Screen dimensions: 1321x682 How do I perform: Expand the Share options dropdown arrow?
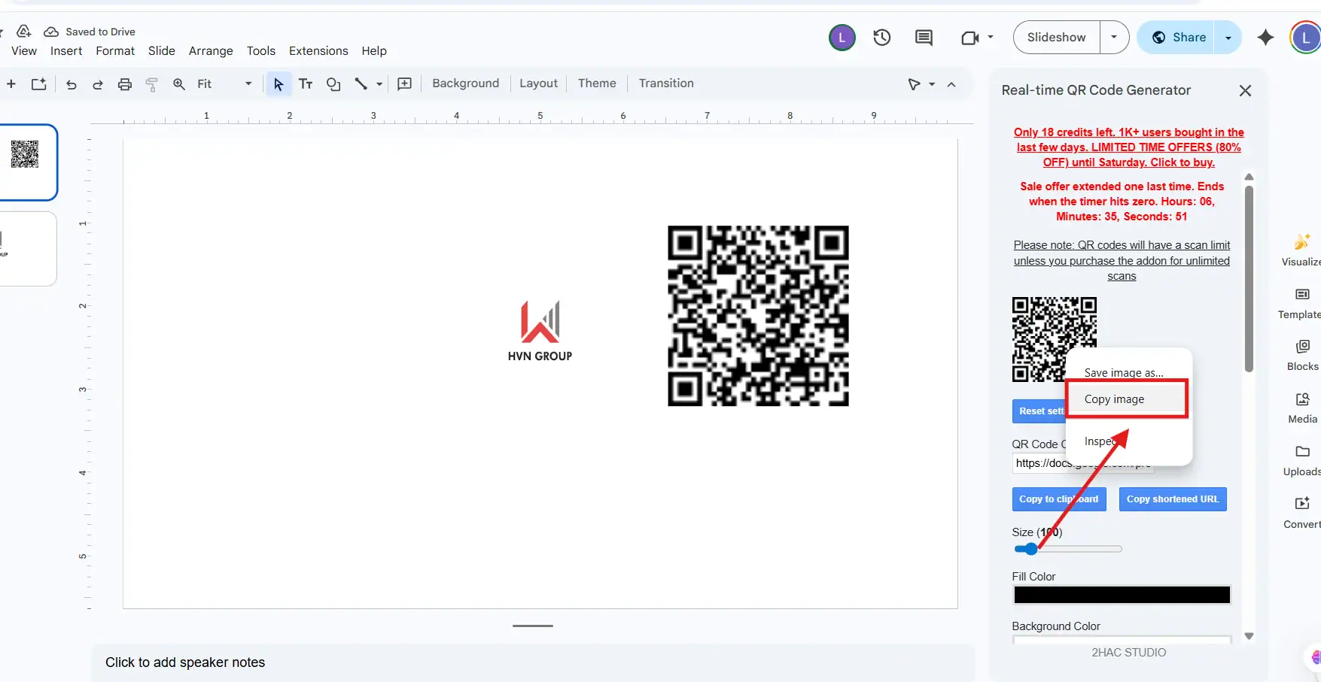(x=1228, y=38)
